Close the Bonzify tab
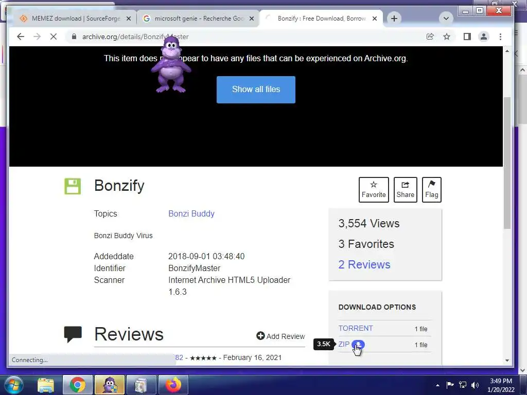Viewport: 527px width, 395px height. point(375,19)
